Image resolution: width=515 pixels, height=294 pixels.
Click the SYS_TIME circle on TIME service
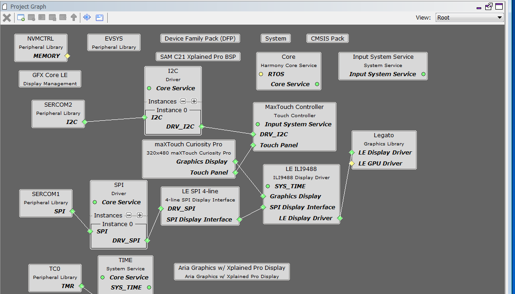(149, 288)
